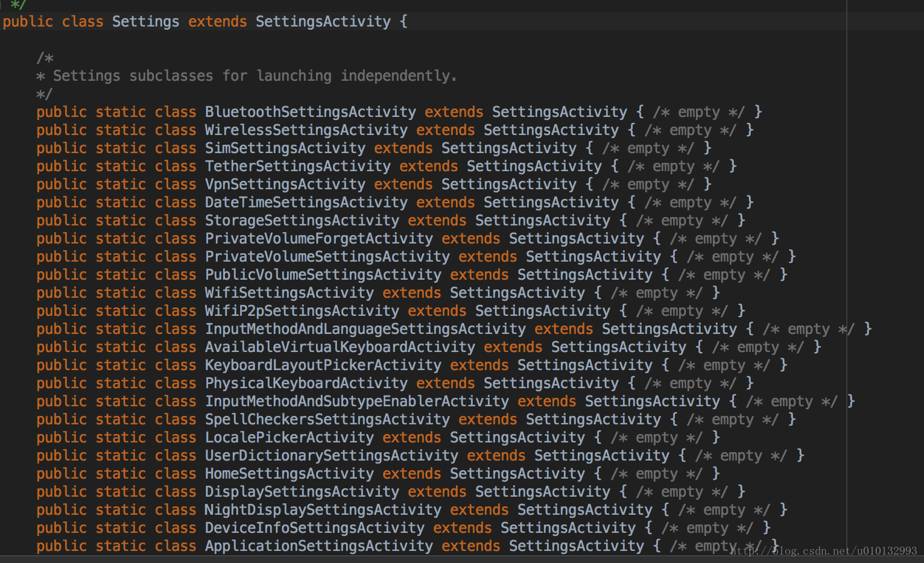Select NightDisplaySettingsActivity class name

point(323,510)
